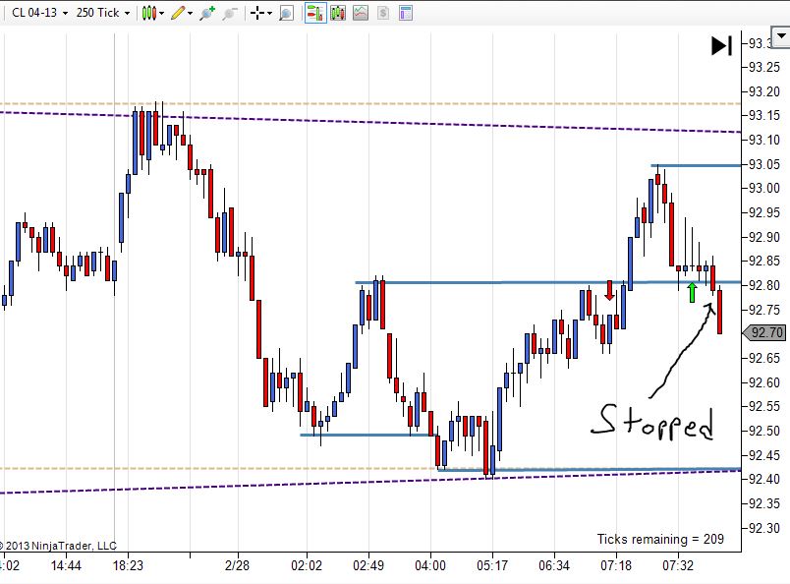Click the 06:34 time axis label
Viewport: 790px width, 584px height.
554,565
